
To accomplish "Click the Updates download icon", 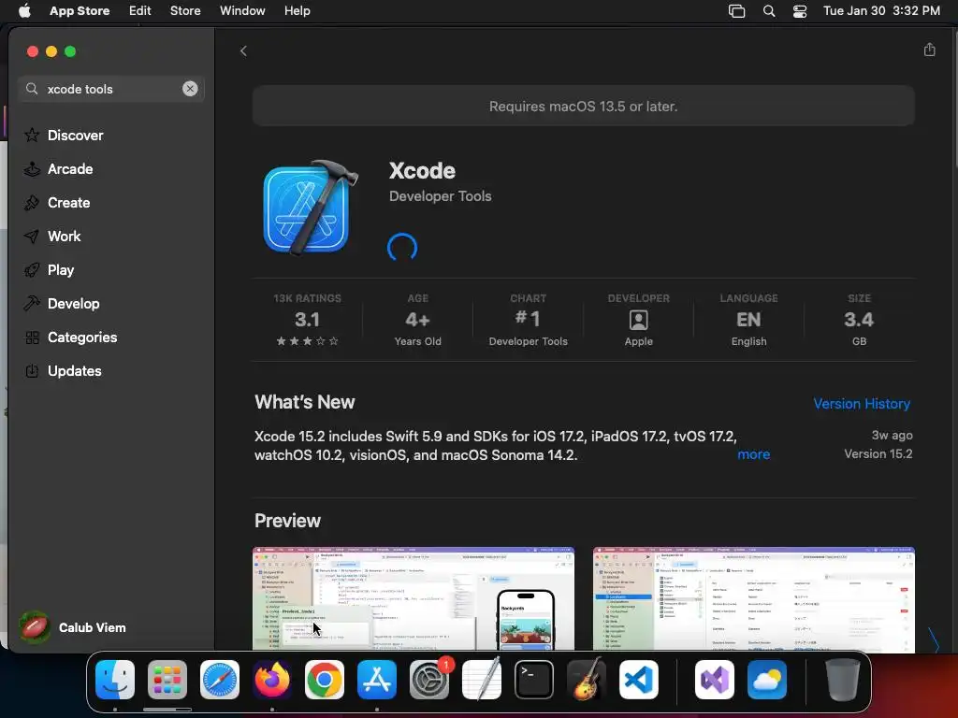I will pyautogui.click(x=32, y=370).
